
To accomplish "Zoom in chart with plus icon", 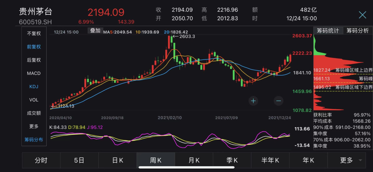I will click(x=253, y=101).
